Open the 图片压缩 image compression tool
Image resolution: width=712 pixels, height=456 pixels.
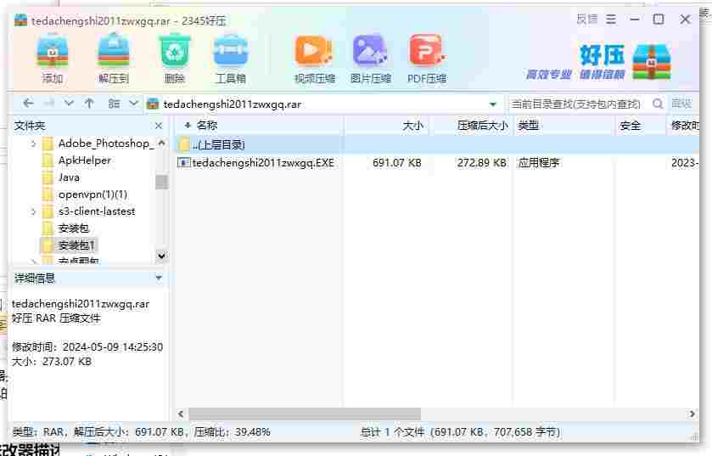tap(370, 59)
